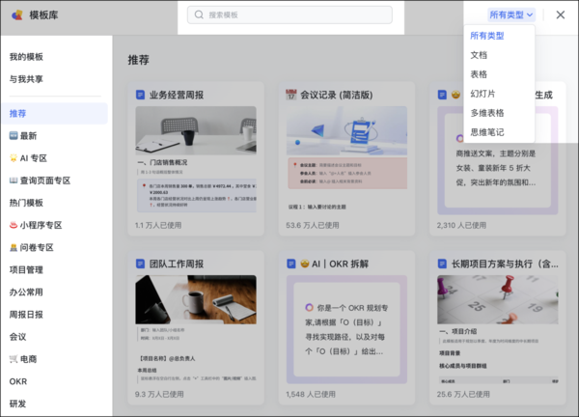
Task: Open the 项目管理 category
Action: (x=26, y=269)
